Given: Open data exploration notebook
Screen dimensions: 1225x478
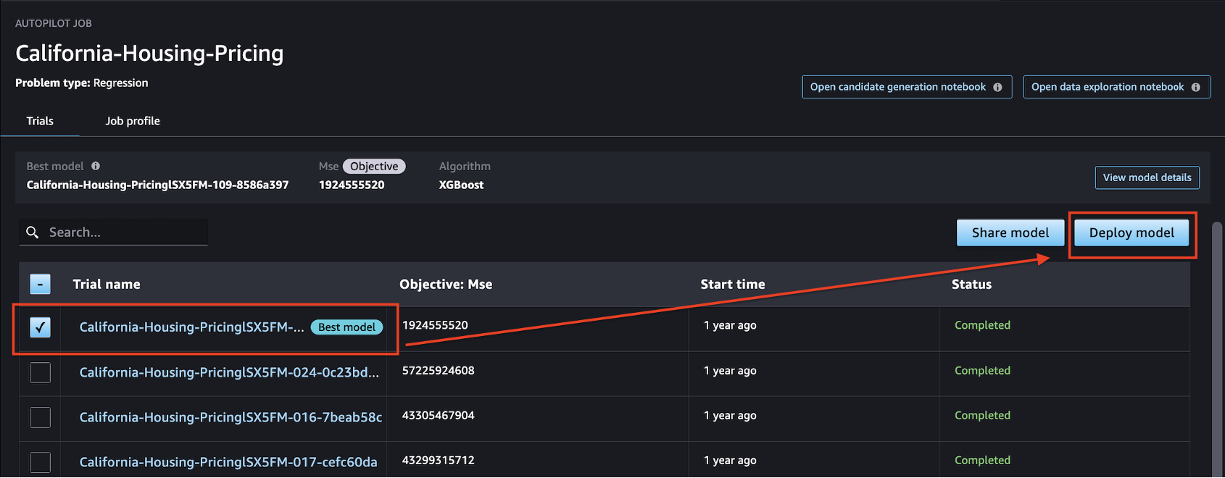Looking at the screenshot, I should [x=1116, y=87].
